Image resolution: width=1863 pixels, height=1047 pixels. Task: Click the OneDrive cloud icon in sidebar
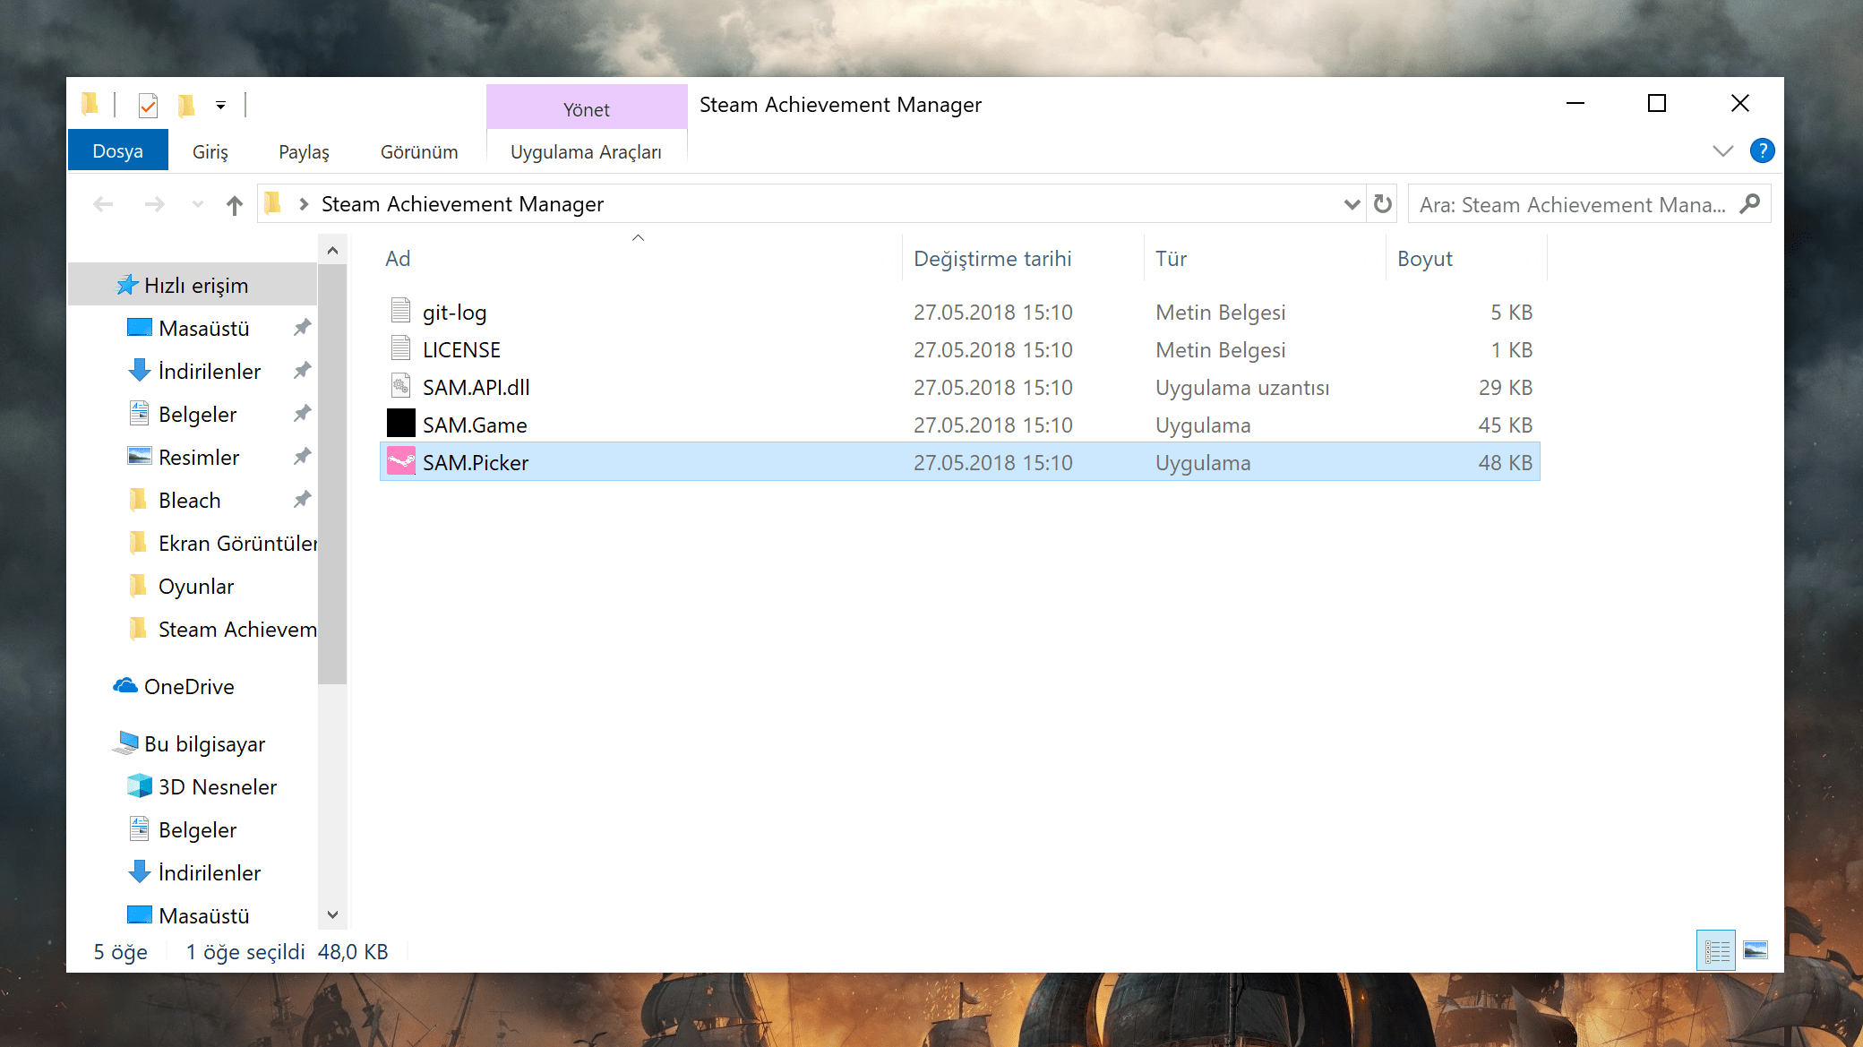[x=125, y=686]
